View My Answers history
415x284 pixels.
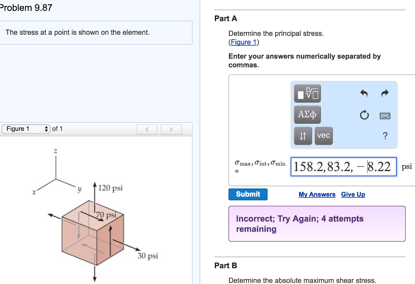coord(317,195)
